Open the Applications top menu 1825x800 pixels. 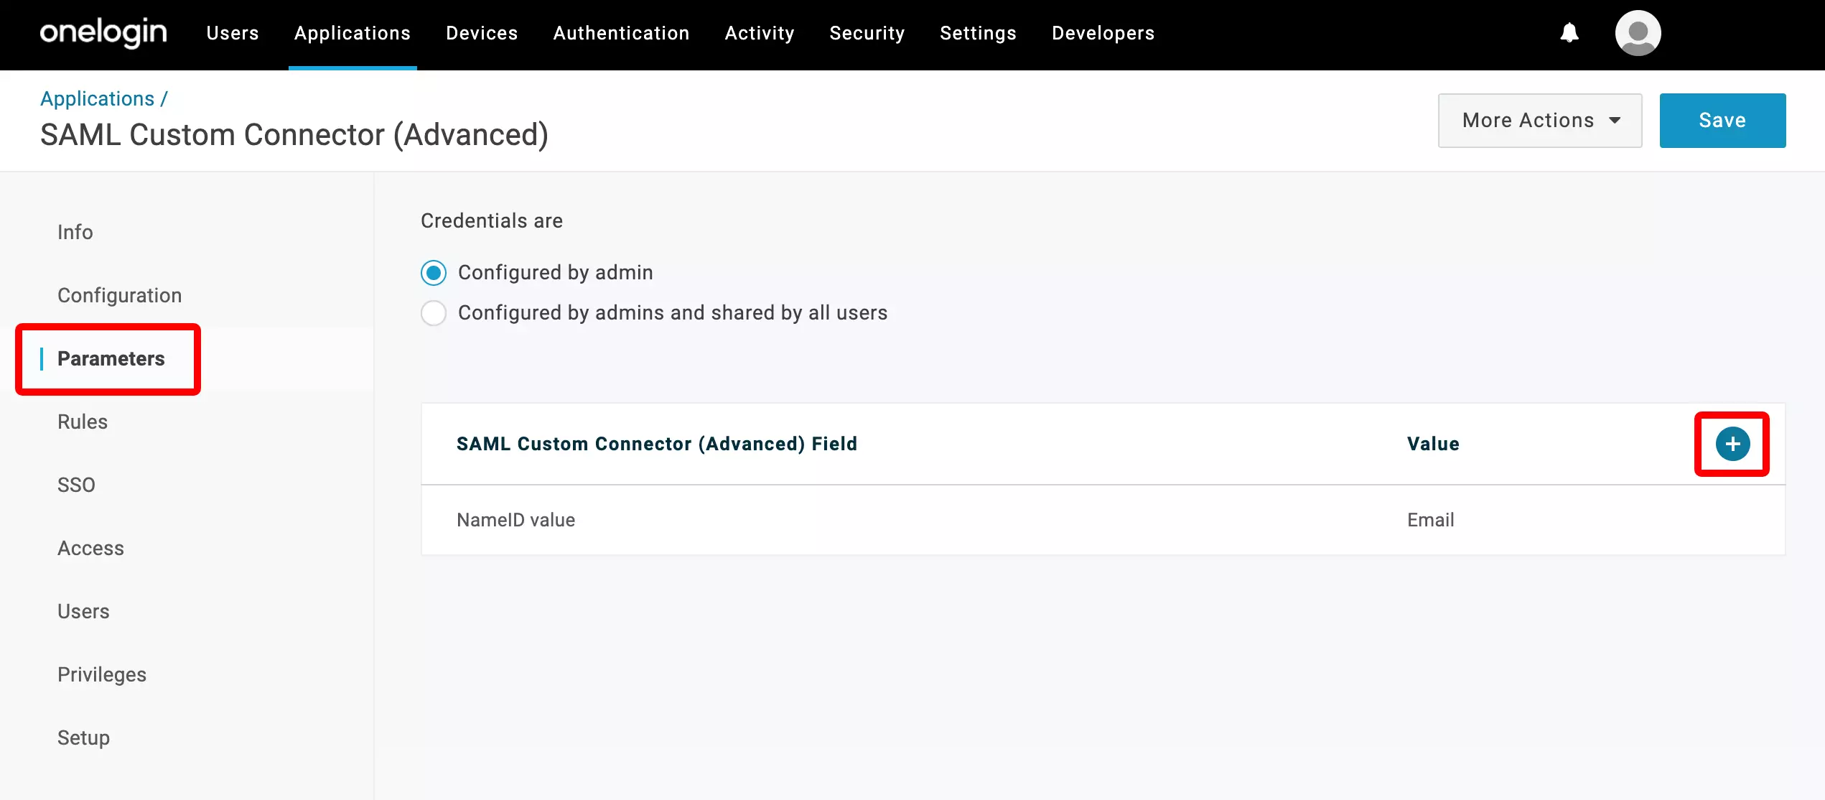pos(353,33)
